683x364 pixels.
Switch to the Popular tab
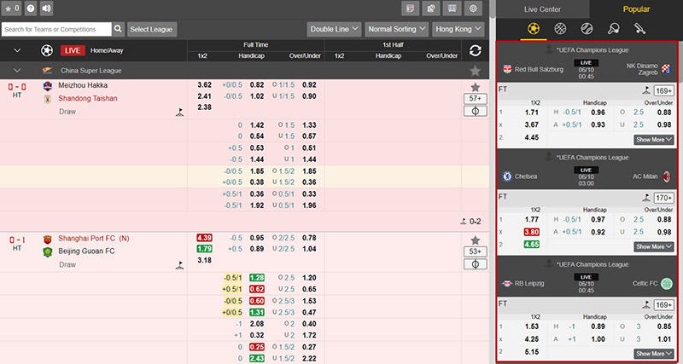[636, 9]
